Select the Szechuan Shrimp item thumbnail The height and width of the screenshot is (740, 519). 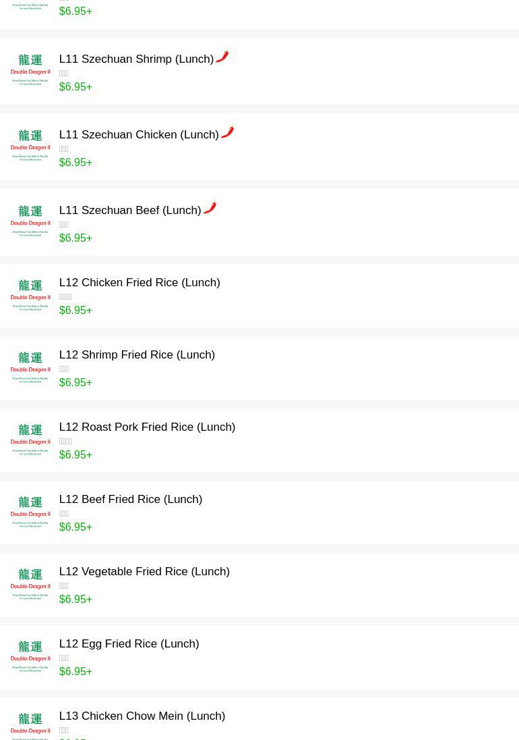pyautogui.click(x=30, y=70)
